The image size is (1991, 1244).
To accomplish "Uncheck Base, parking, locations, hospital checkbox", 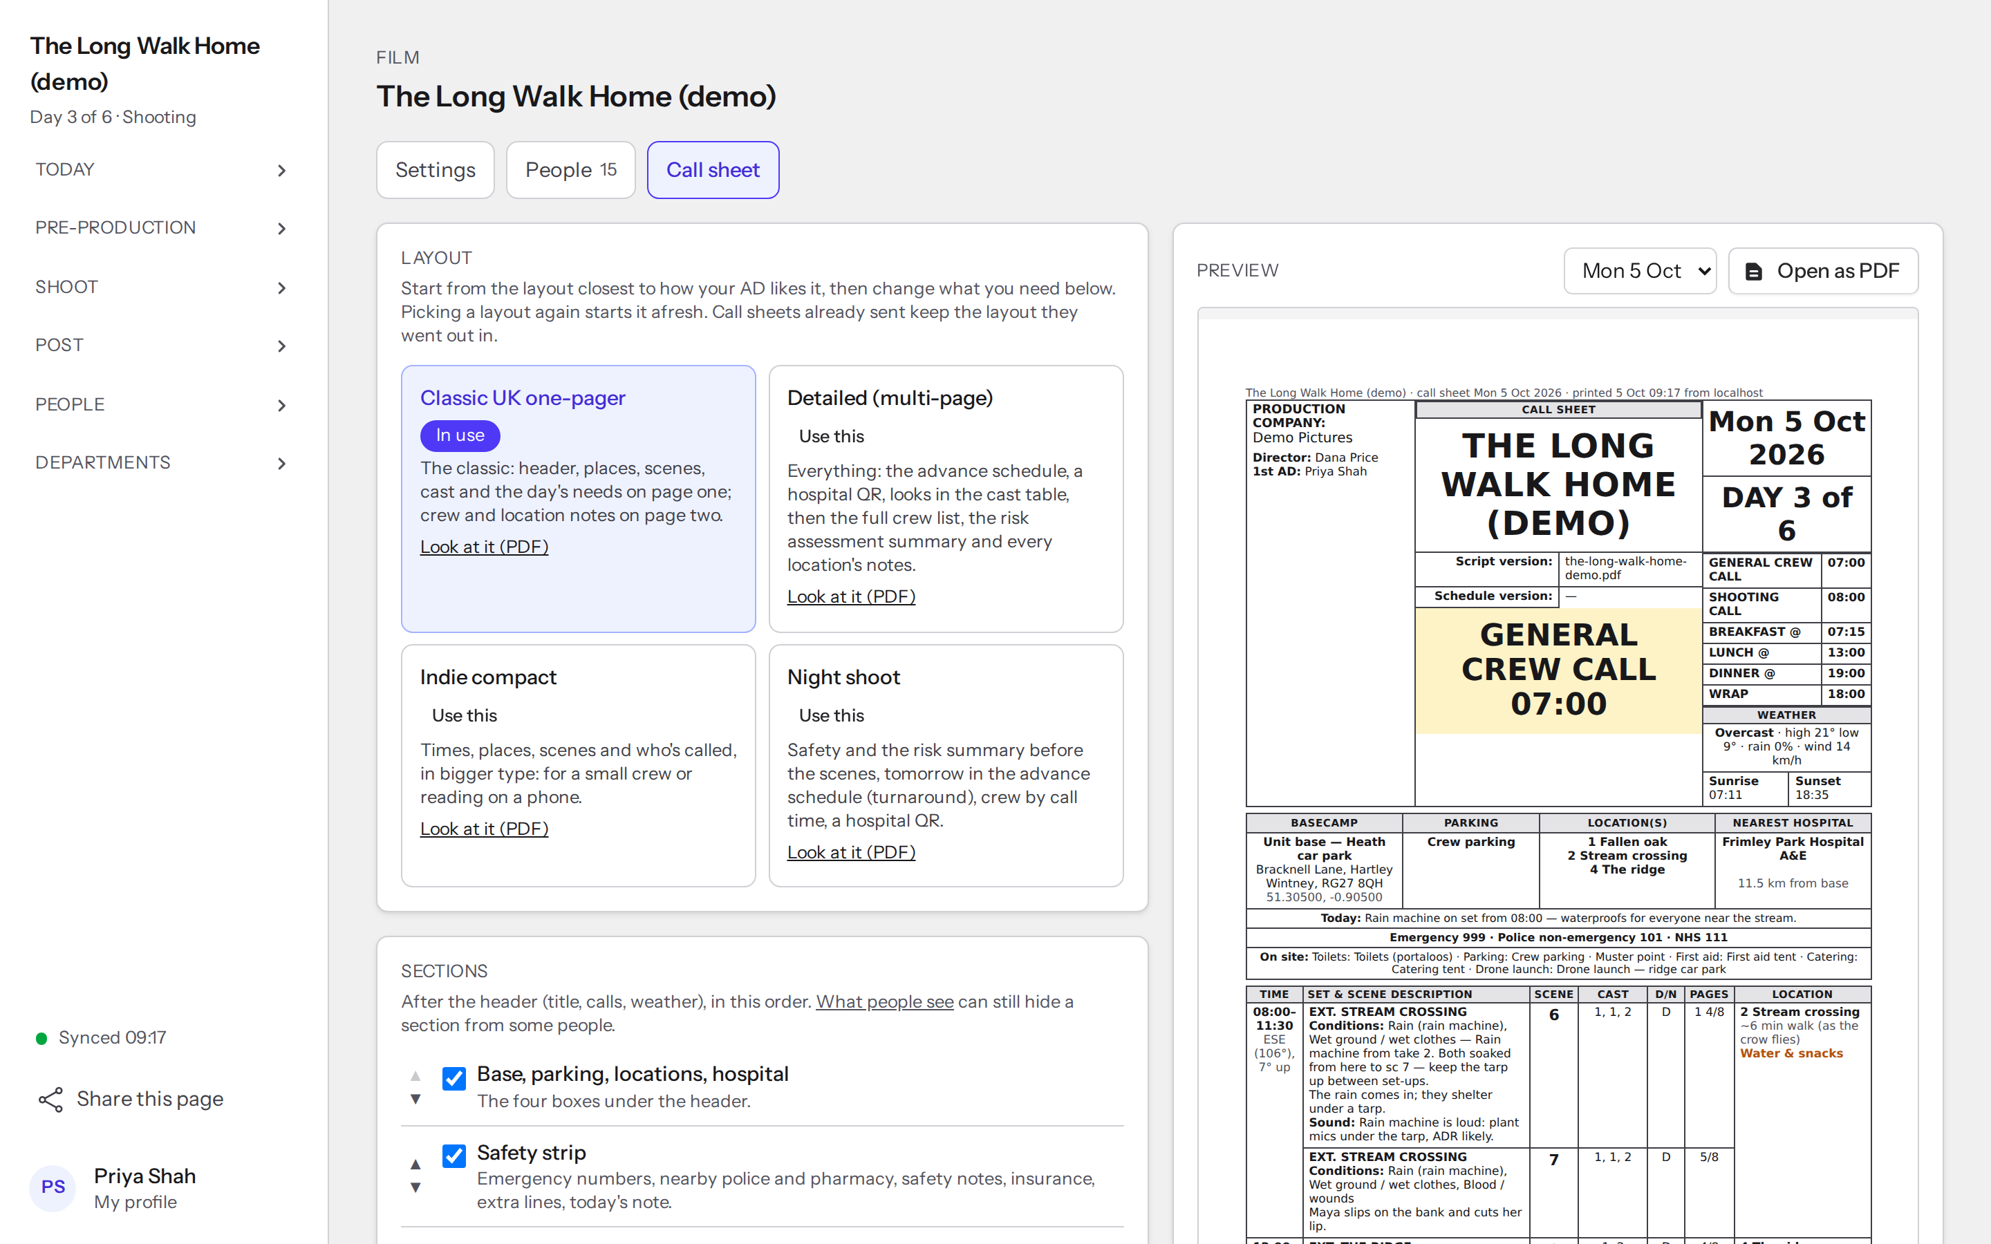I will [x=454, y=1078].
